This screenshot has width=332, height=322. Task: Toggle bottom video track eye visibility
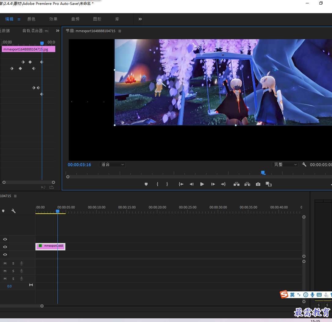click(x=5, y=255)
